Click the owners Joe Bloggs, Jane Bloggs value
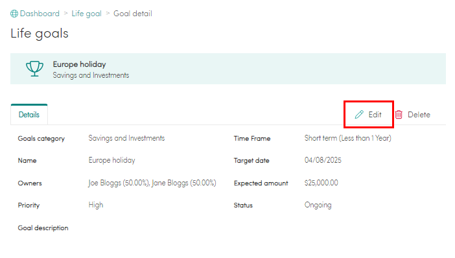The height and width of the screenshot is (258, 455). 152,183
